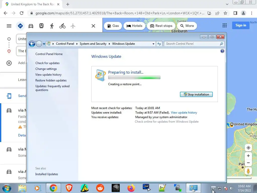Click Check for updates in the sidebar
This screenshot has width=257, height=193.
click(47, 63)
